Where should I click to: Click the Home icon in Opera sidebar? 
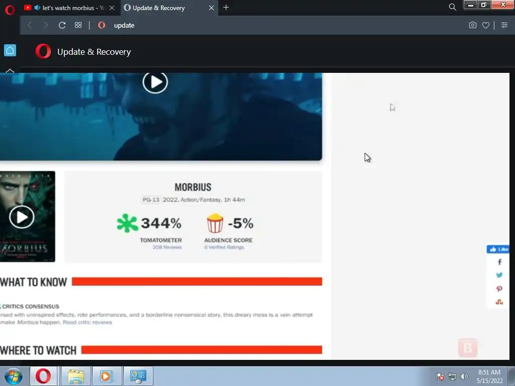10,50
